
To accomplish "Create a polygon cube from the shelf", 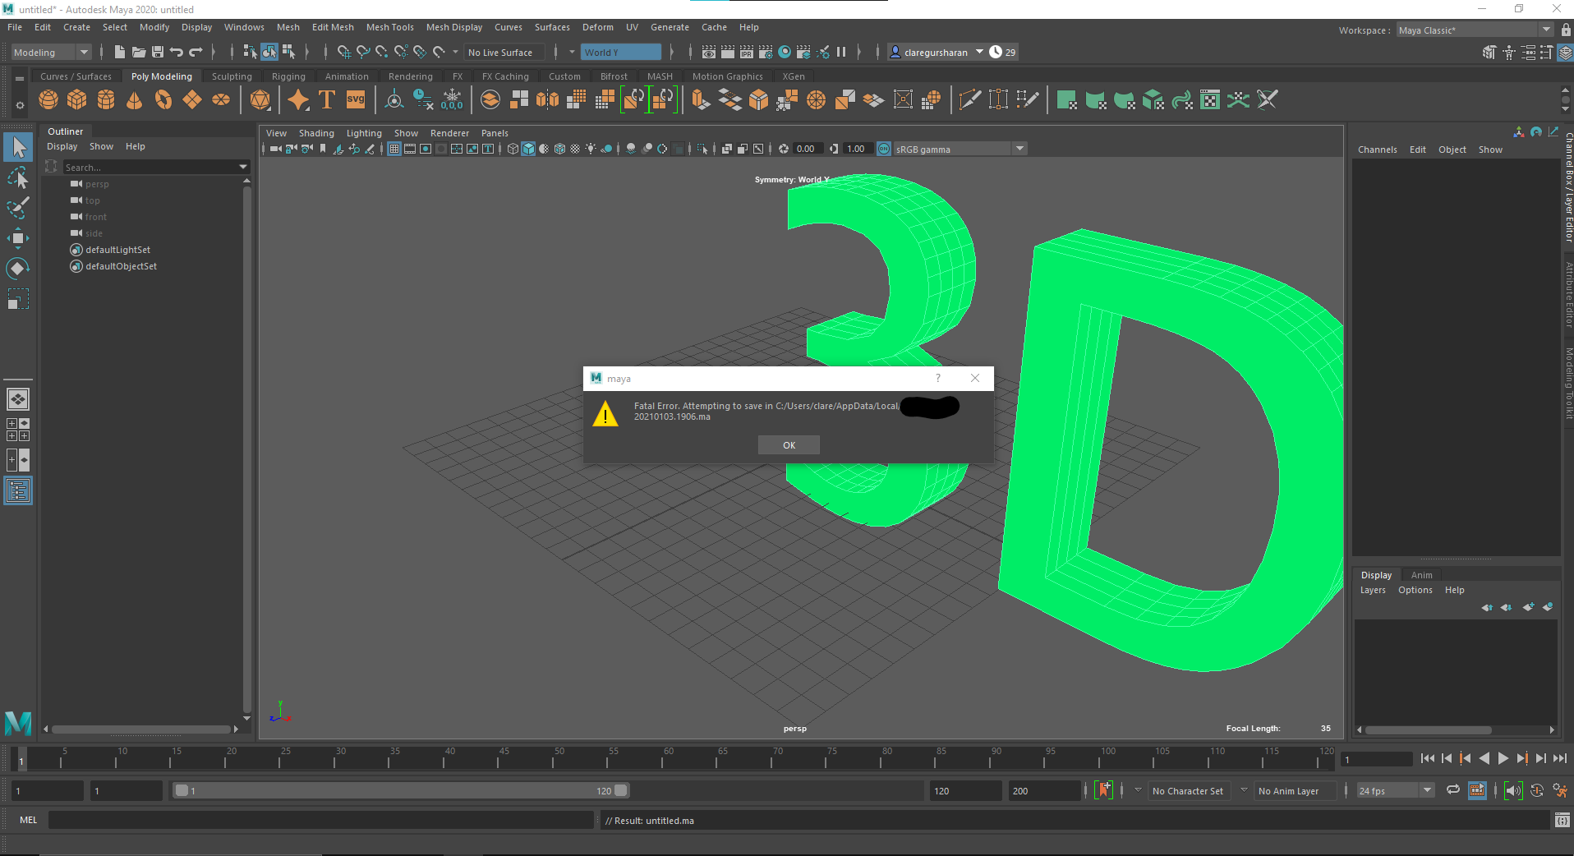I will [77, 99].
